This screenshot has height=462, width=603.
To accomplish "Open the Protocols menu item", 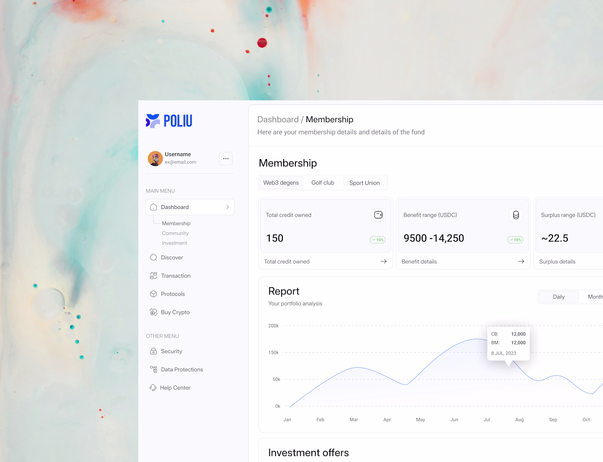I will (x=173, y=294).
